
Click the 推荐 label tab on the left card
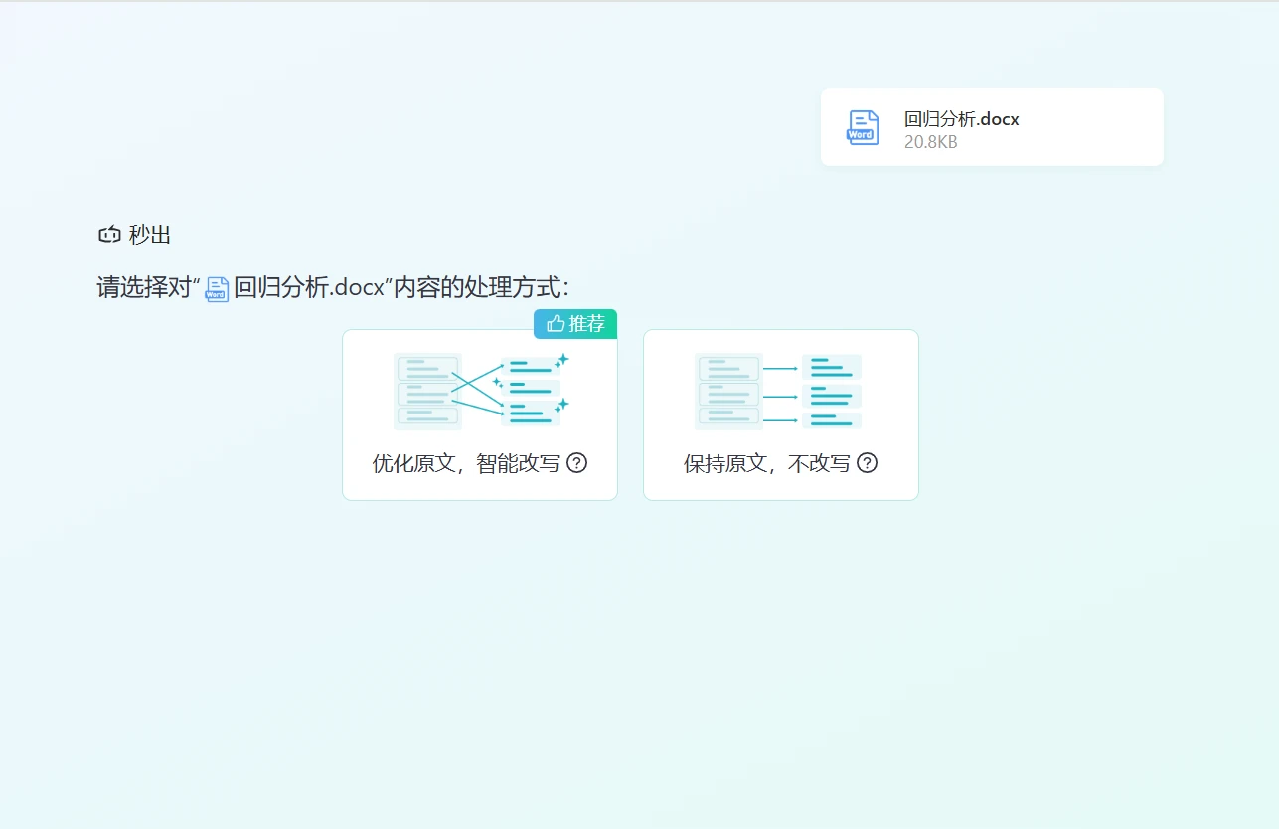point(583,323)
